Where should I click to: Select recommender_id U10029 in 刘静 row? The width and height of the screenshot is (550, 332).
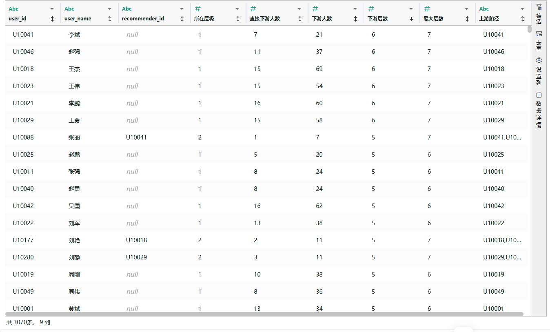pos(136,257)
